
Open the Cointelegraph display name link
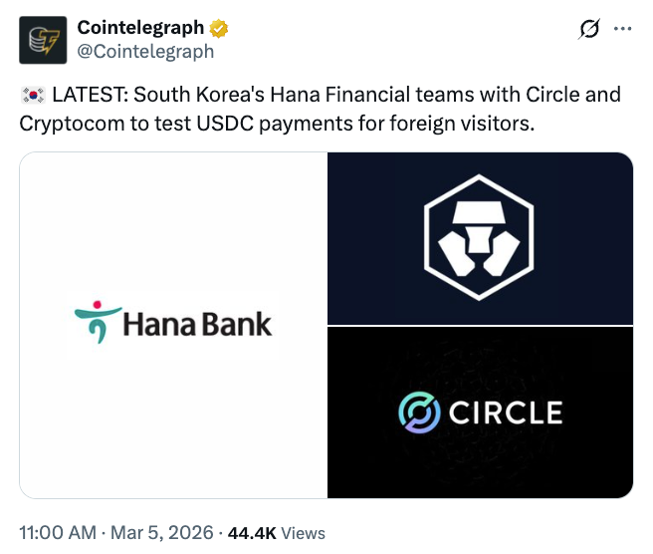(140, 28)
